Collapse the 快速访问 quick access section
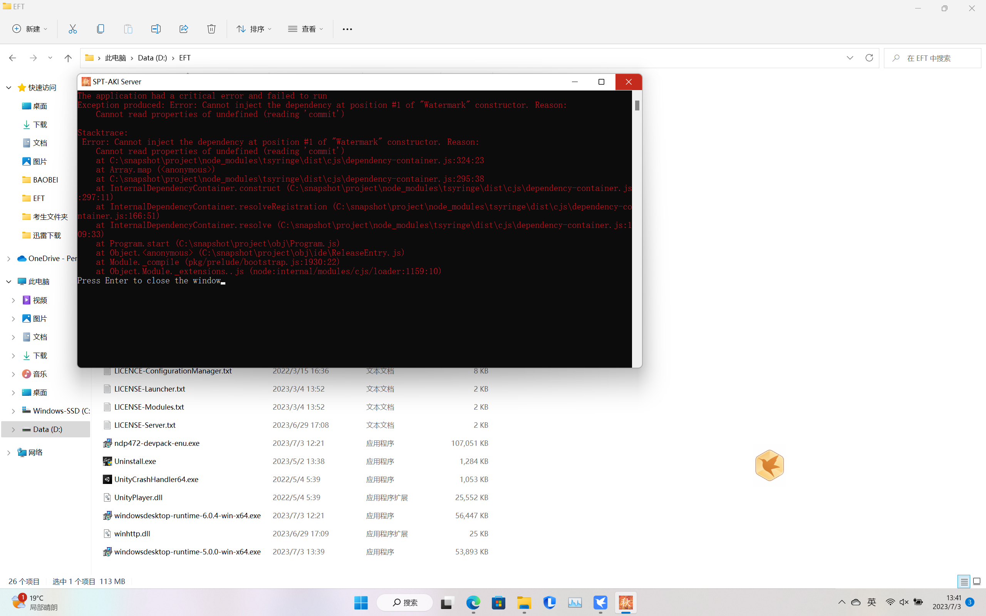Viewport: 986px width, 616px height. (8, 88)
